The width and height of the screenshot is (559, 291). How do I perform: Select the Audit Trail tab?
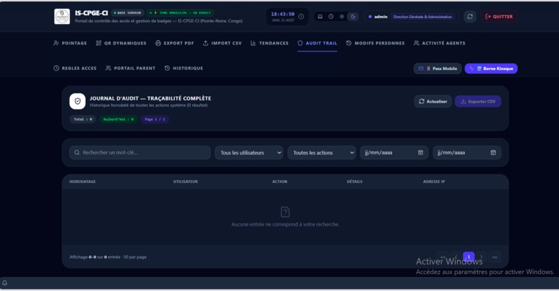[x=317, y=43]
